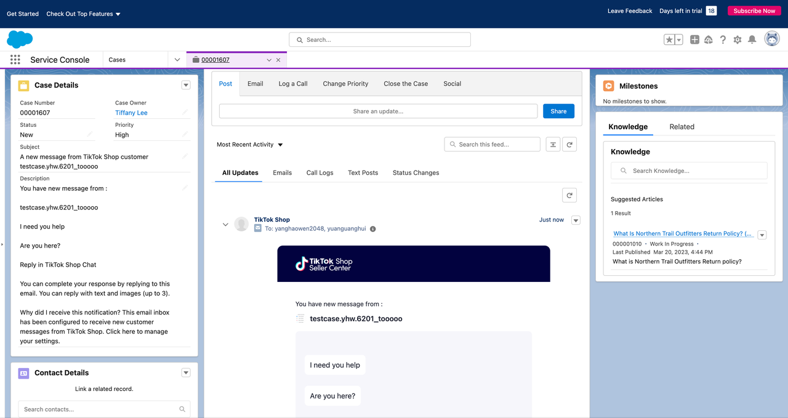Collapse the TikTok Shop email post
The image size is (788, 418).
(x=225, y=225)
